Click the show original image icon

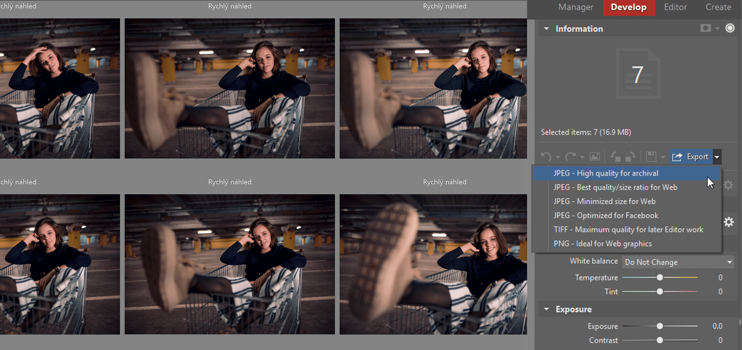(595, 157)
